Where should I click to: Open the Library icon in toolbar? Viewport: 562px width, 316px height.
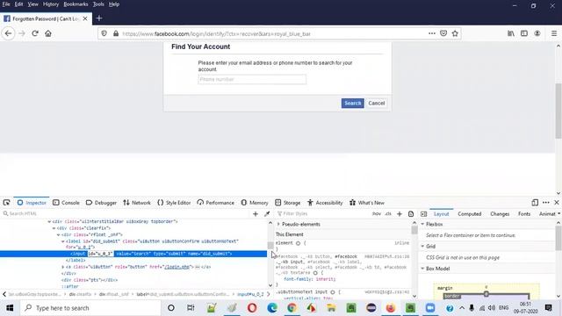tap(511, 33)
